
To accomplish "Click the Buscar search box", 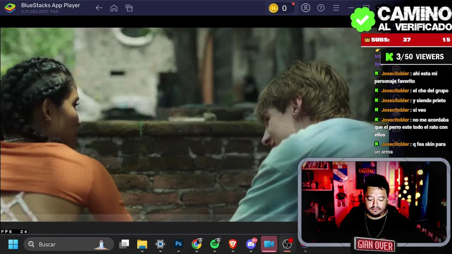I will click(69, 244).
